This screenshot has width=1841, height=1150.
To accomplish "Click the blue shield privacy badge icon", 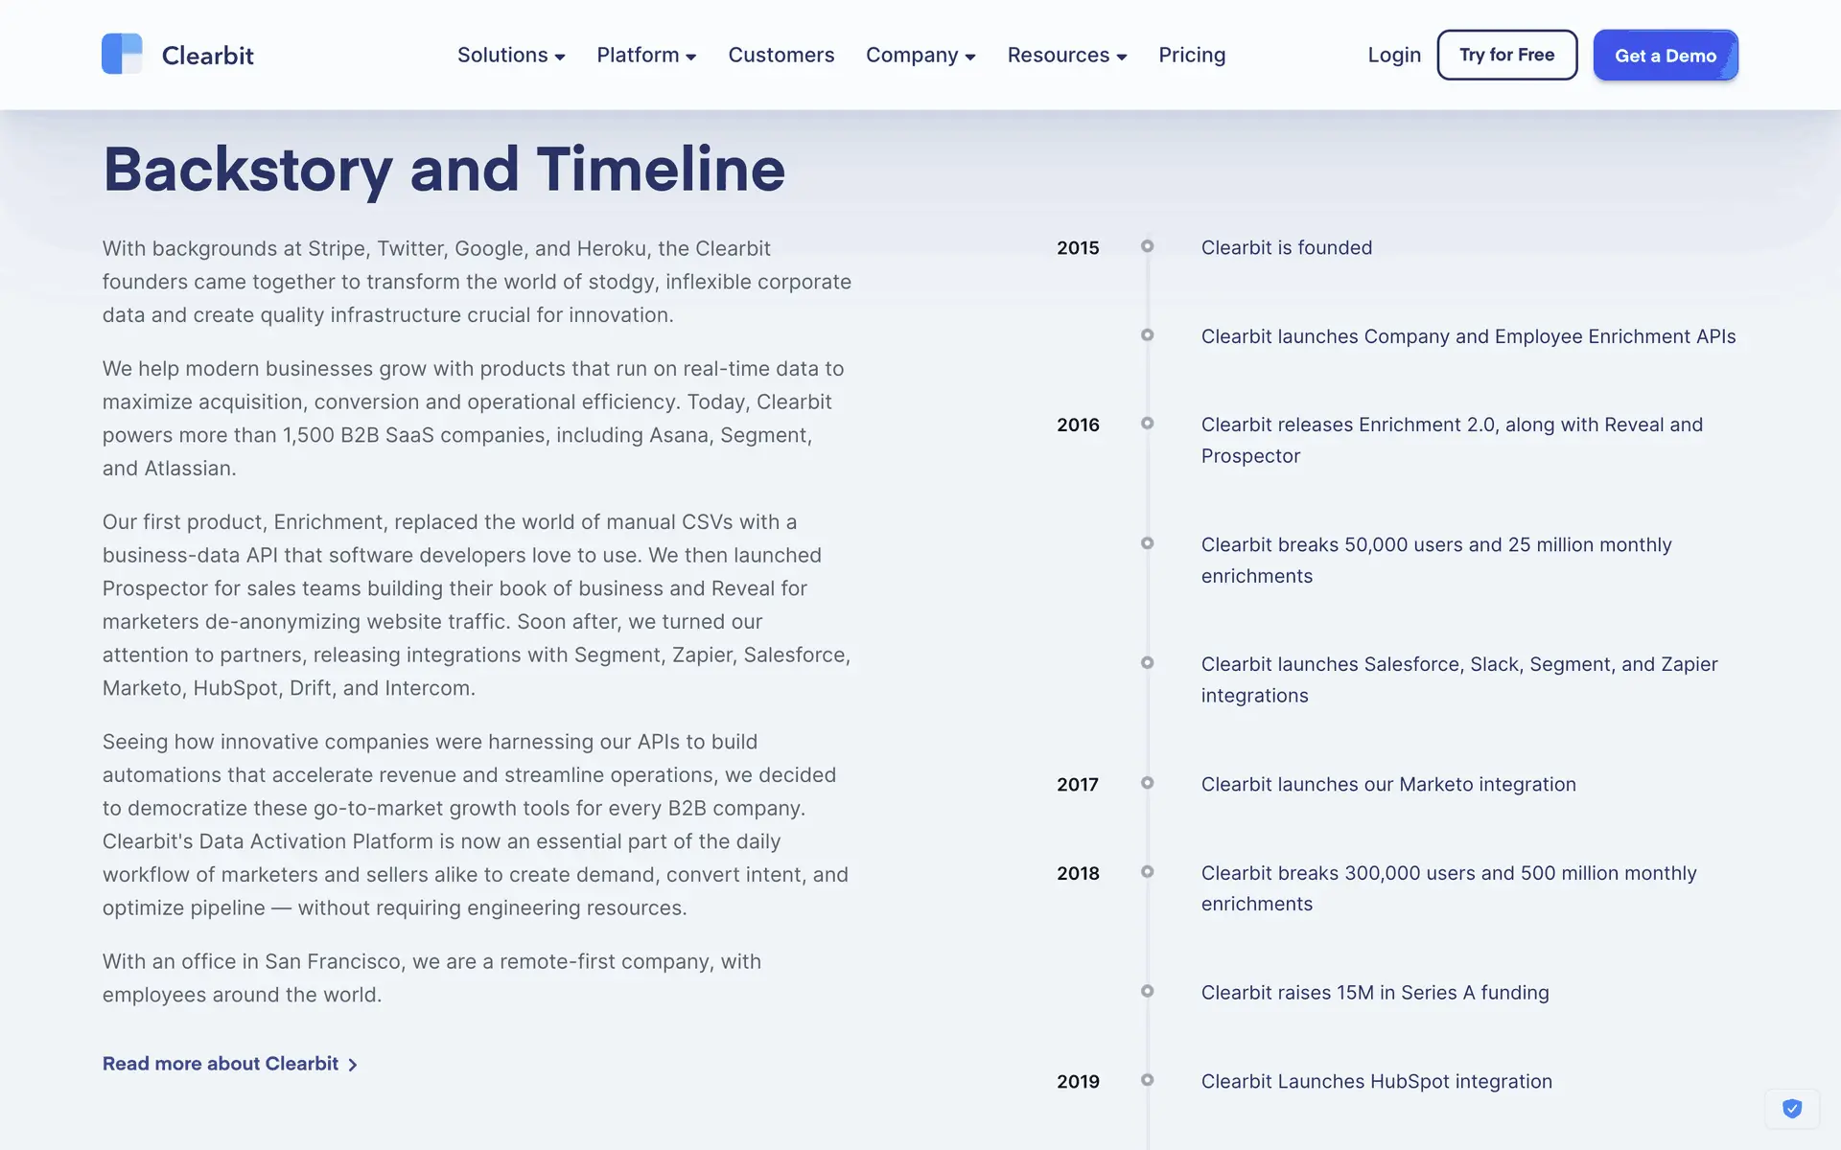I will pyautogui.click(x=1791, y=1109).
